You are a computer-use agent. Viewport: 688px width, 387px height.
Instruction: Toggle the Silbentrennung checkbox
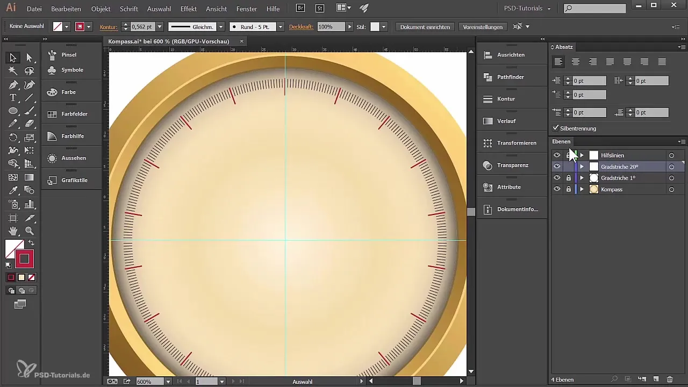(x=556, y=128)
